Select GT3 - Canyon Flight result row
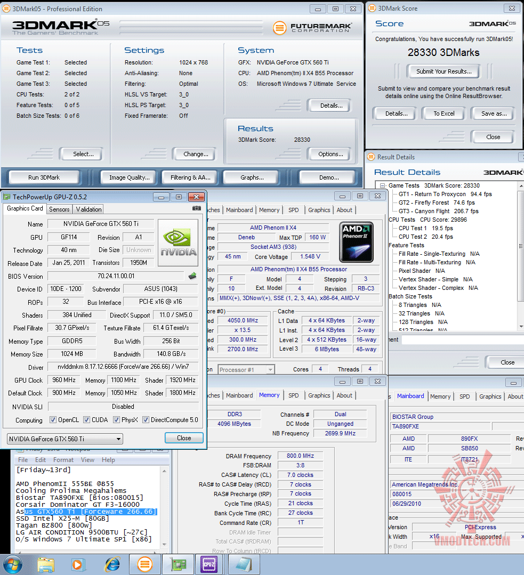 coord(438,211)
